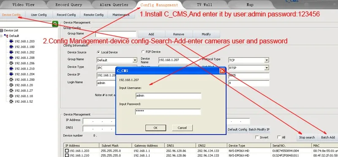Select the P2P Device radio button
Screen dimensions: 338x157
(x=143, y=52)
